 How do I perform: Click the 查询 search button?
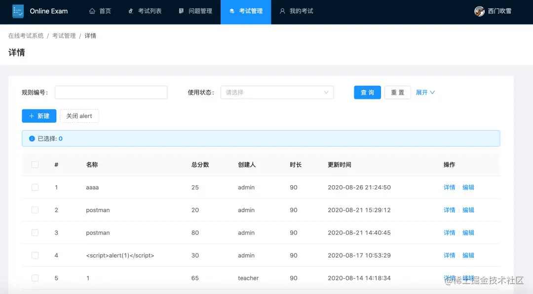pyautogui.click(x=367, y=92)
